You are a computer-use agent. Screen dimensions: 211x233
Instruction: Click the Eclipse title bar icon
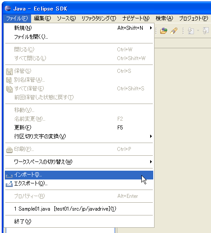pos(8,8)
